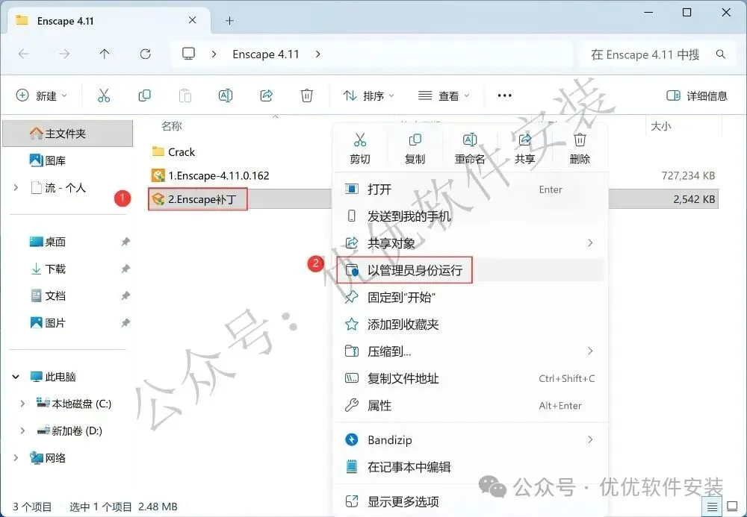Select file 1.Enscape-4.11.0.162

[x=210, y=176]
